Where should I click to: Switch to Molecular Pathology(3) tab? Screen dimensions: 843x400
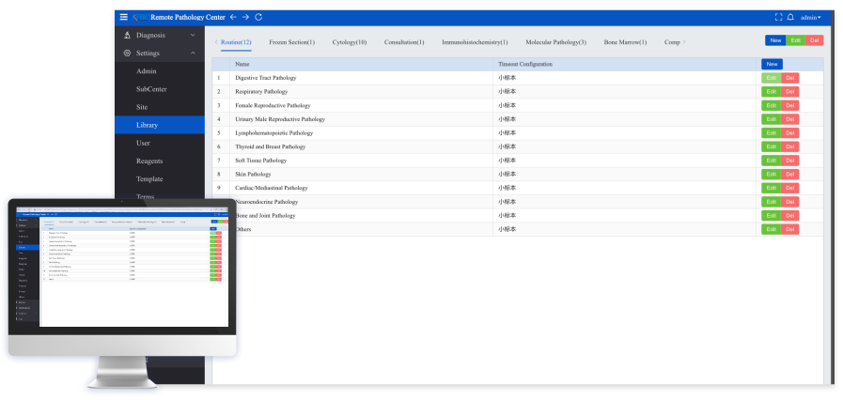(x=556, y=42)
